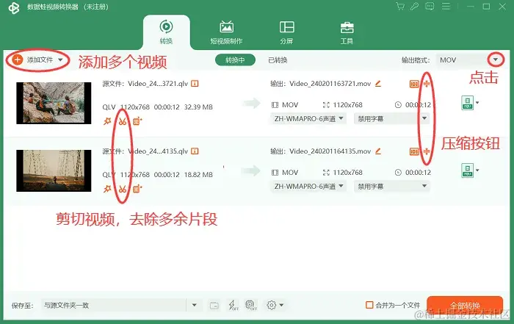Click the output text Video_240201164135.mov
The width and height of the screenshot is (514, 324).
pos(330,151)
